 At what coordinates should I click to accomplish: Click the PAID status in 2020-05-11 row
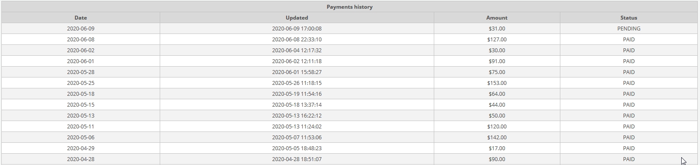click(x=629, y=127)
